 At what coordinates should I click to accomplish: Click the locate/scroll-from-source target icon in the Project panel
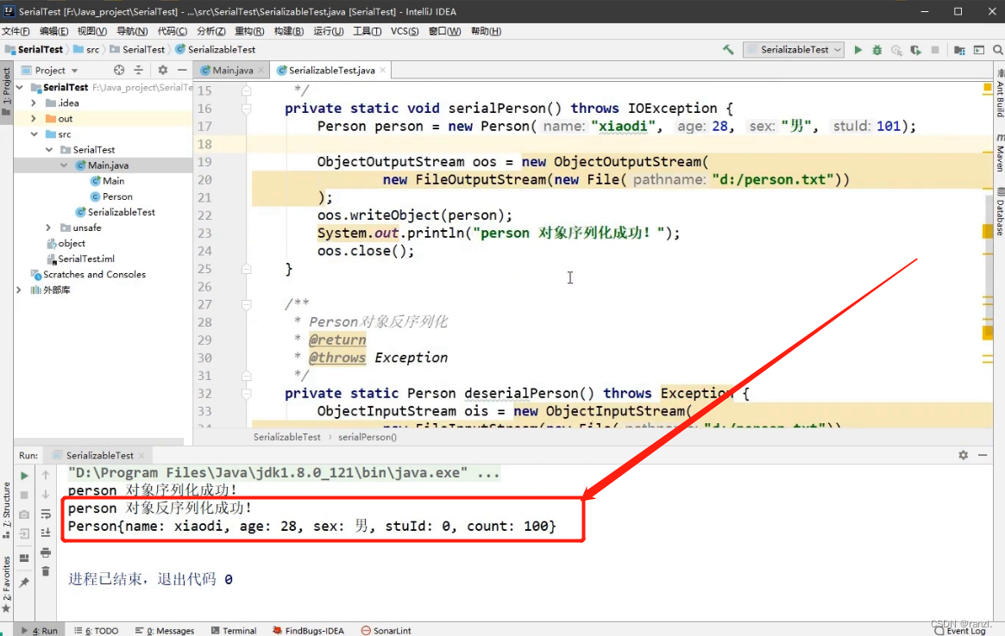tap(118, 70)
